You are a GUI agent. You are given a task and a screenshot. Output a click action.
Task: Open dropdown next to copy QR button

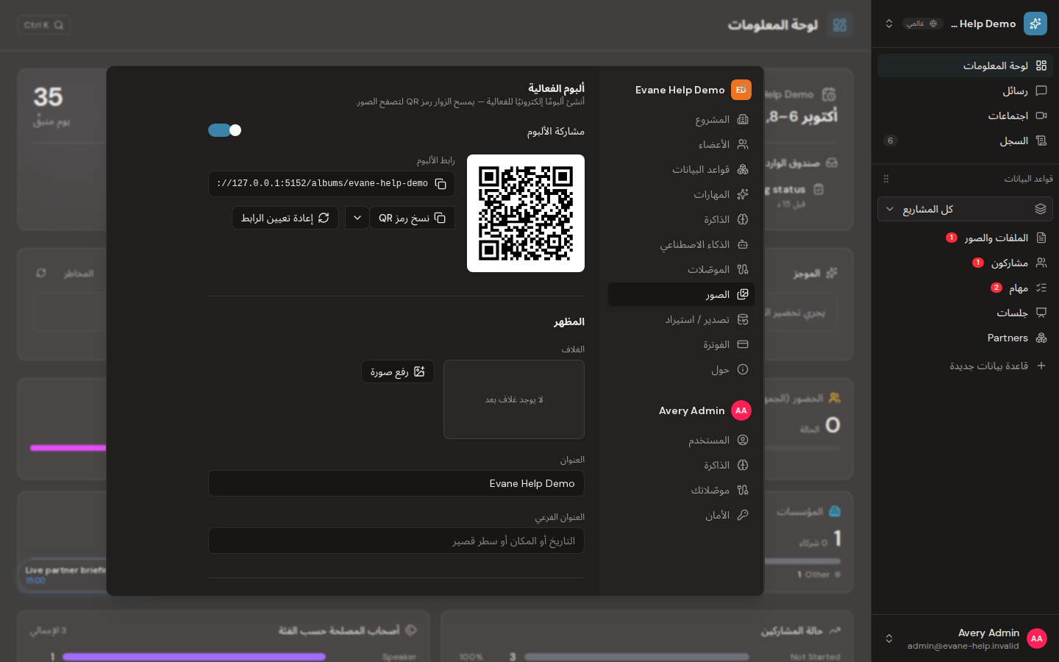357,218
